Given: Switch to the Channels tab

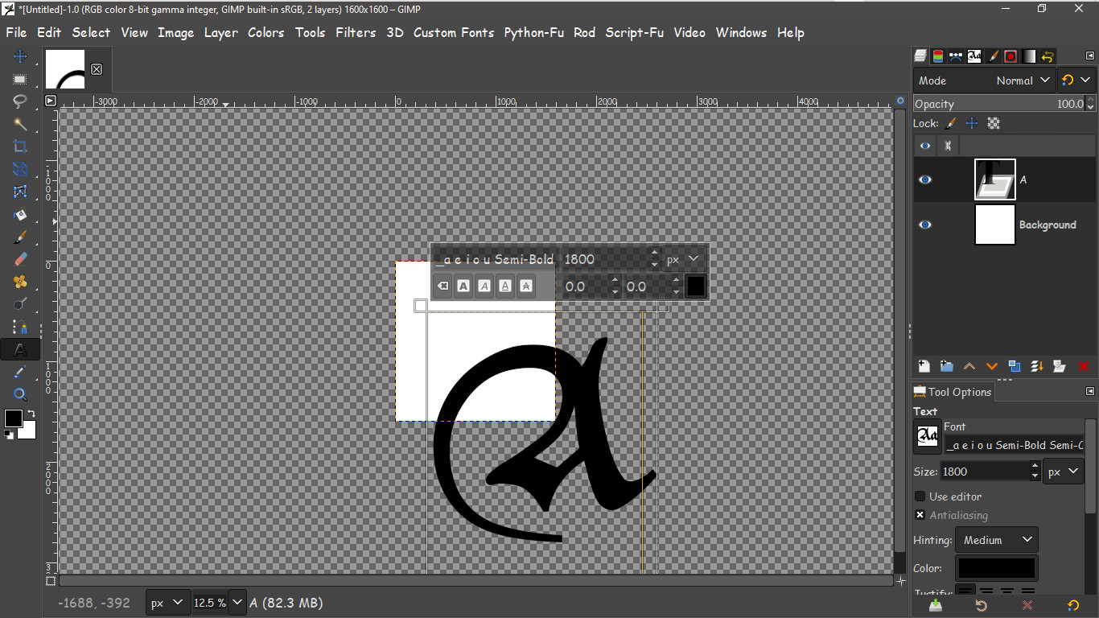Looking at the screenshot, I should [x=938, y=56].
